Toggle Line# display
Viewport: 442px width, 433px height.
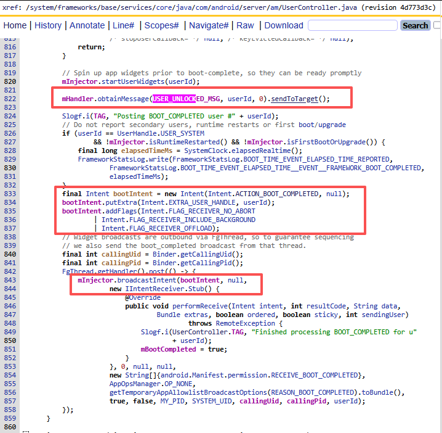(x=124, y=25)
